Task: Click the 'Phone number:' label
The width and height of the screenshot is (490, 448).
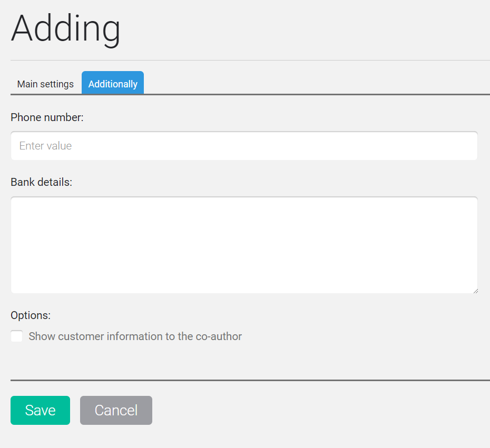Action: [47, 117]
